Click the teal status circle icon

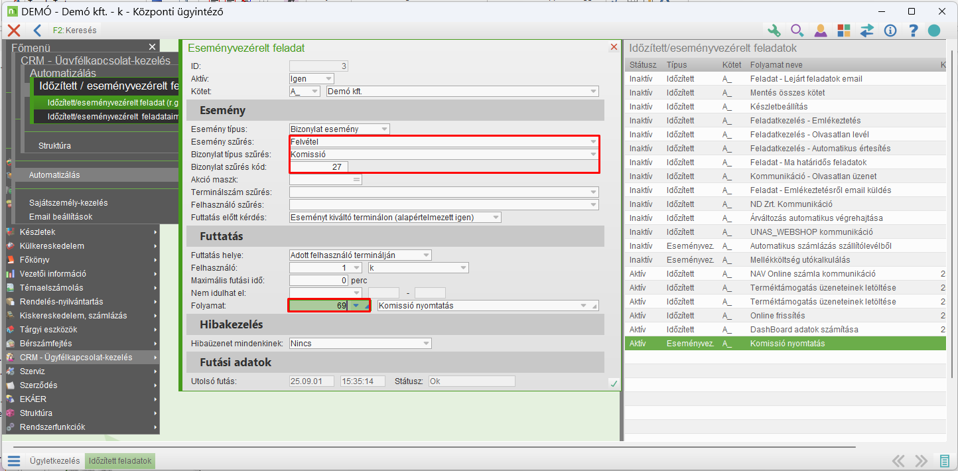(934, 31)
